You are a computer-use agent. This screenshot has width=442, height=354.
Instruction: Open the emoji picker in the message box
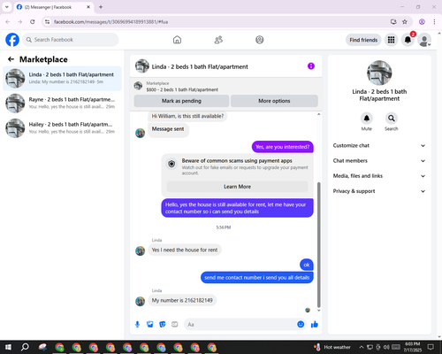pyautogui.click(x=301, y=324)
